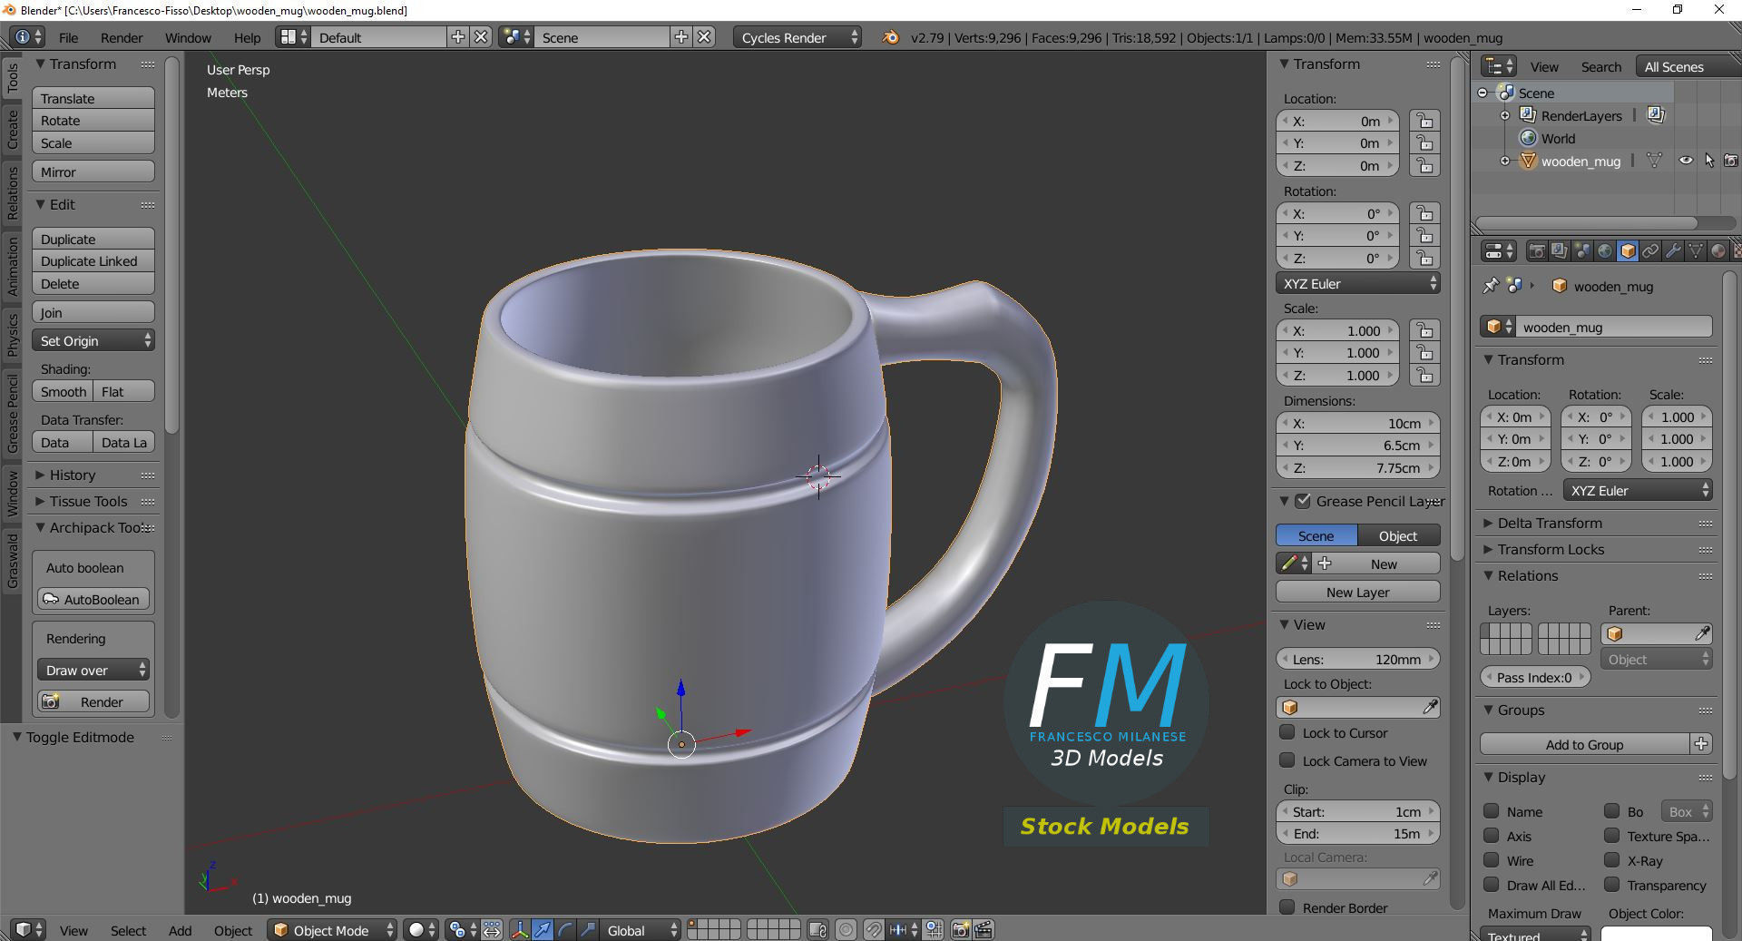Image resolution: width=1742 pixels, height=941 pixels.
Task: Expand wooden_mug item in outliner
Action: [1505, 161]
